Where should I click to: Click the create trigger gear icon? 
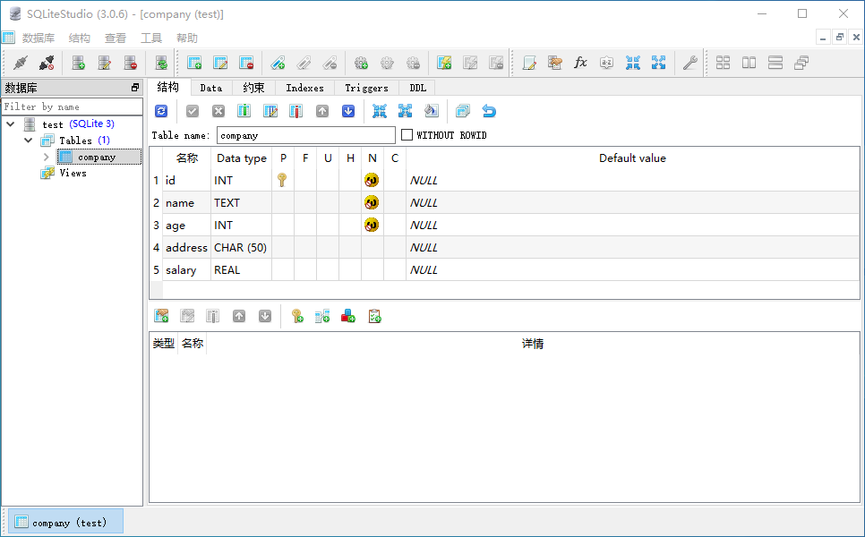coord(362,63)
